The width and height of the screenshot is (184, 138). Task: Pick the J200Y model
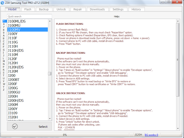(x=28, y=109)
